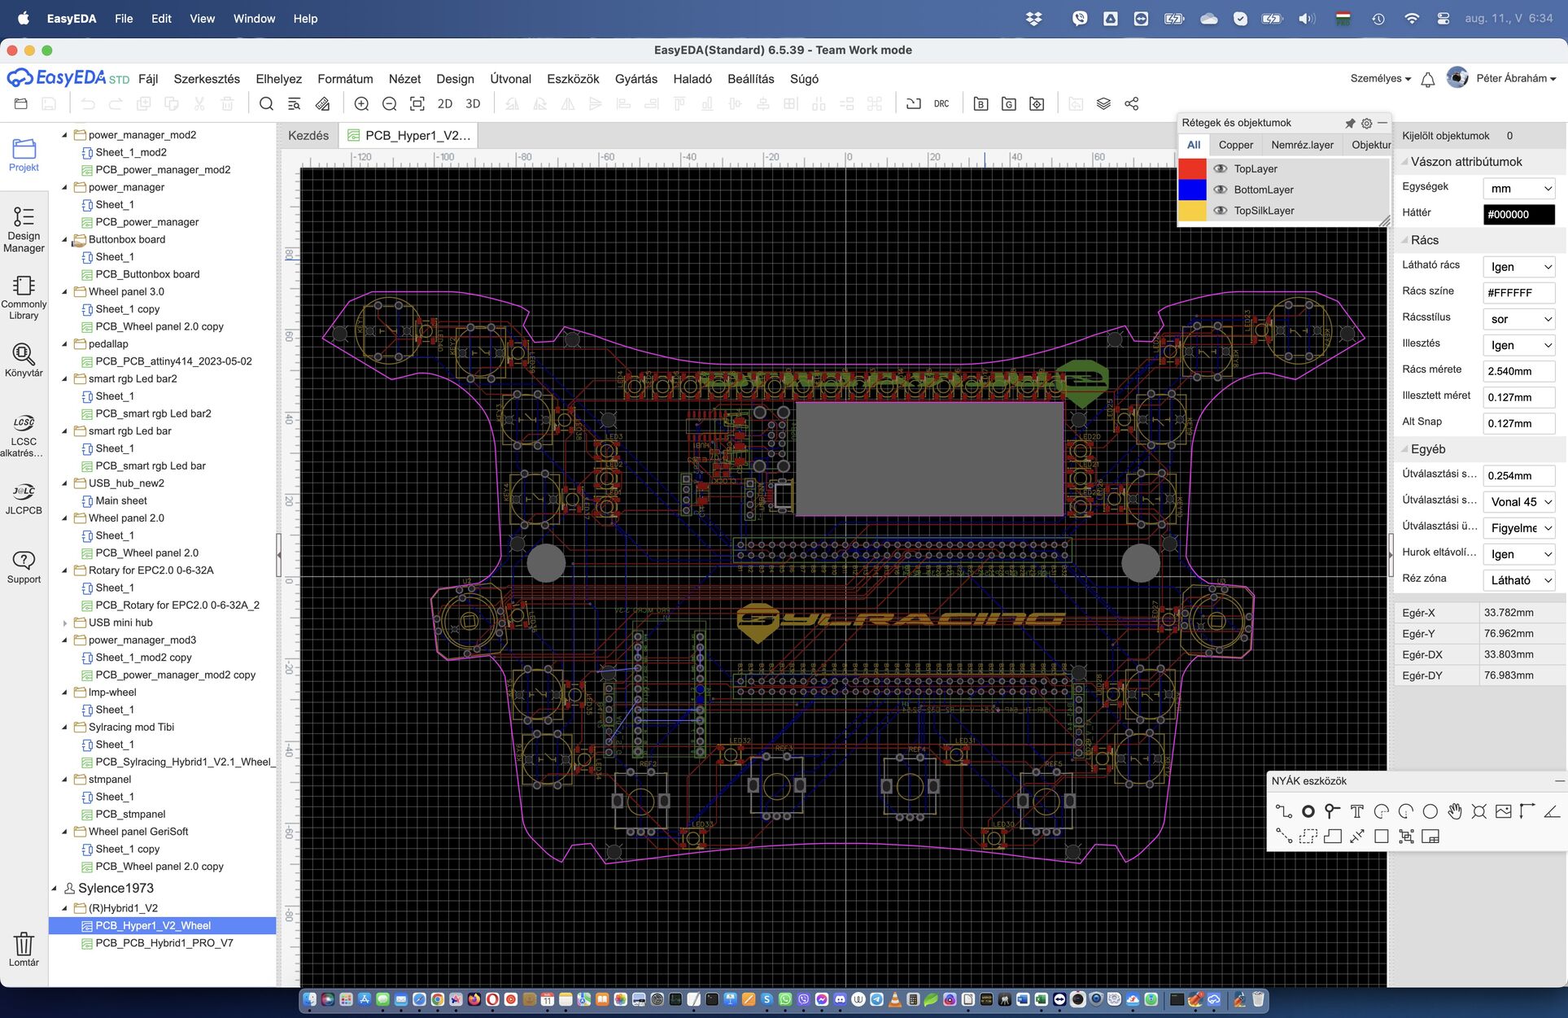Click the Zoom In magnifier toolbar icon
This screenshot has width=1568, height=1018.
click(x=361, y=103)
